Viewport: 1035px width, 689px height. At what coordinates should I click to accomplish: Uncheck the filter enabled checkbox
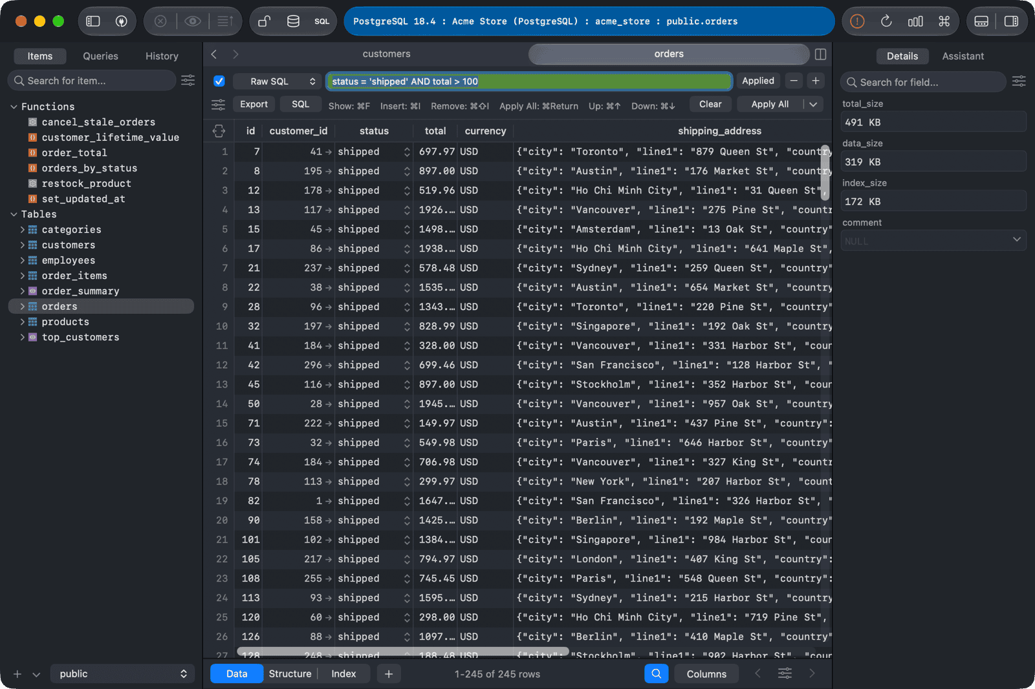tap(219, 81)
